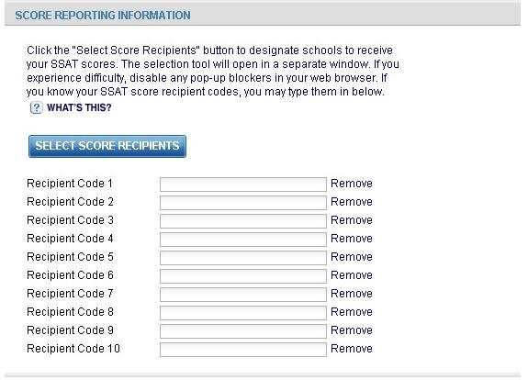Screen dimensions: 528x380
Task: Focus the Recipient Code 6 input field
Action: coord(243,276)
